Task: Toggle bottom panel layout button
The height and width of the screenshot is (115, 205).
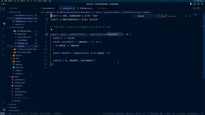Action: tap(195, 4)
